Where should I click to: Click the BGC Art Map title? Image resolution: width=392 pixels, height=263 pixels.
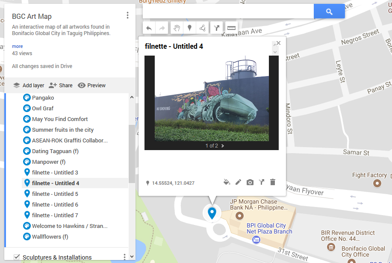(x=32, y=17)
